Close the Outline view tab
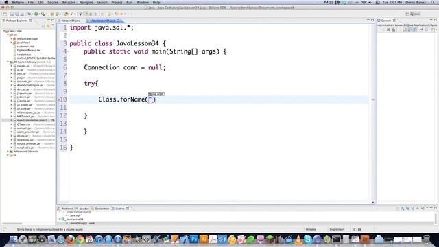 point(128,209)
